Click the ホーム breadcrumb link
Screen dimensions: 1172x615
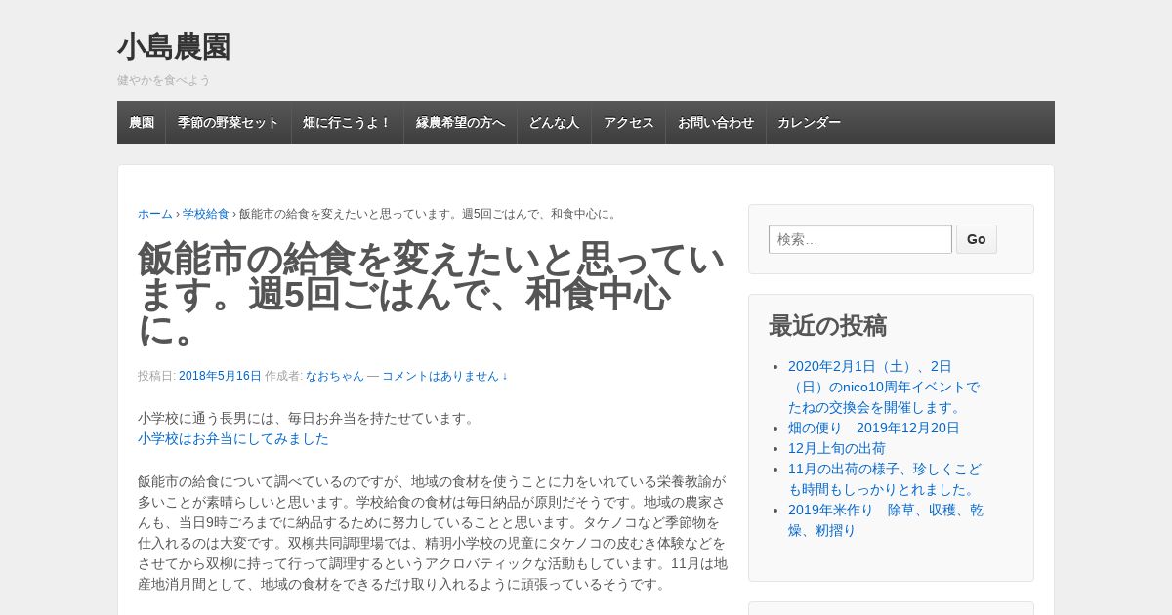(x=155, y=214)
